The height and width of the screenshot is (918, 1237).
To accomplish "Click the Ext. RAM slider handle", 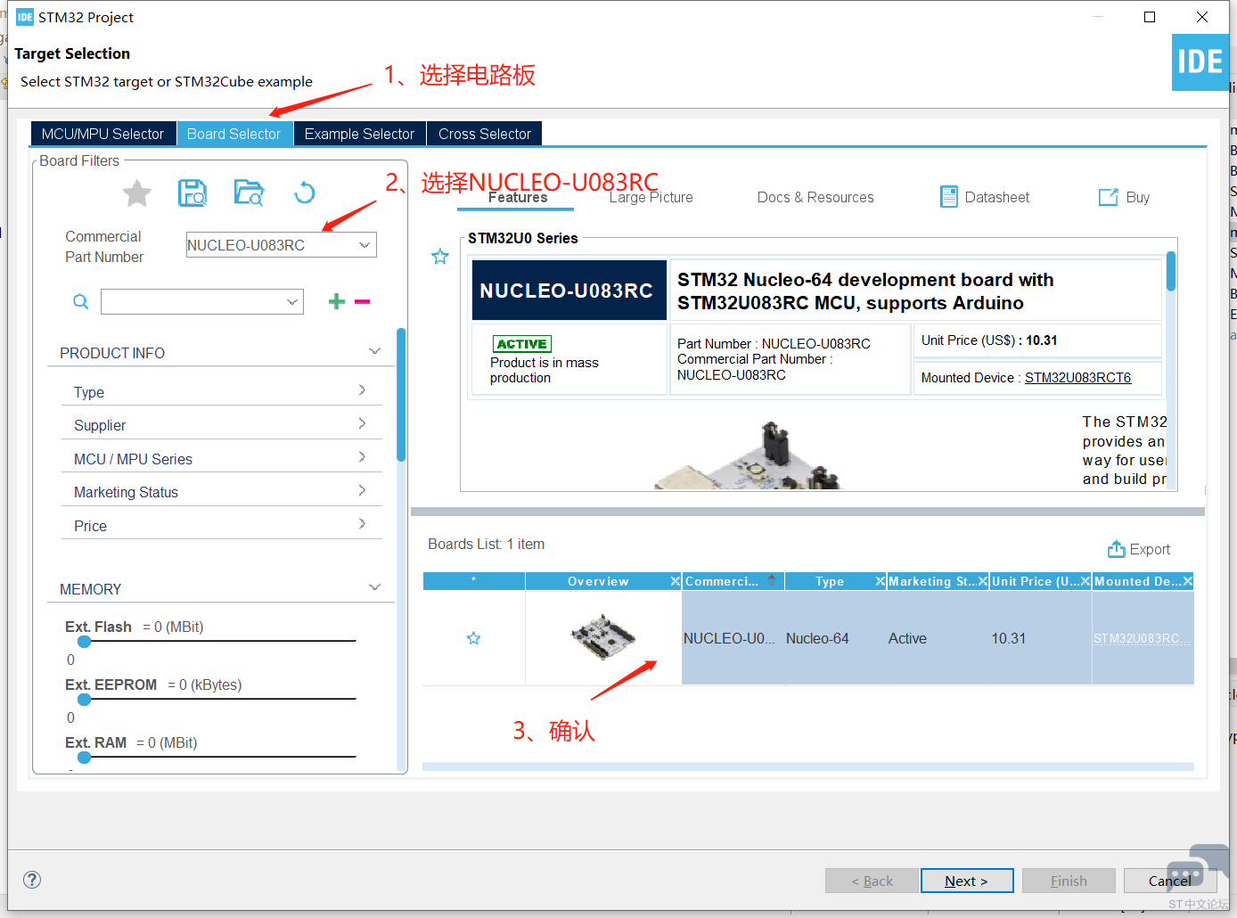I will pos(85,758).
